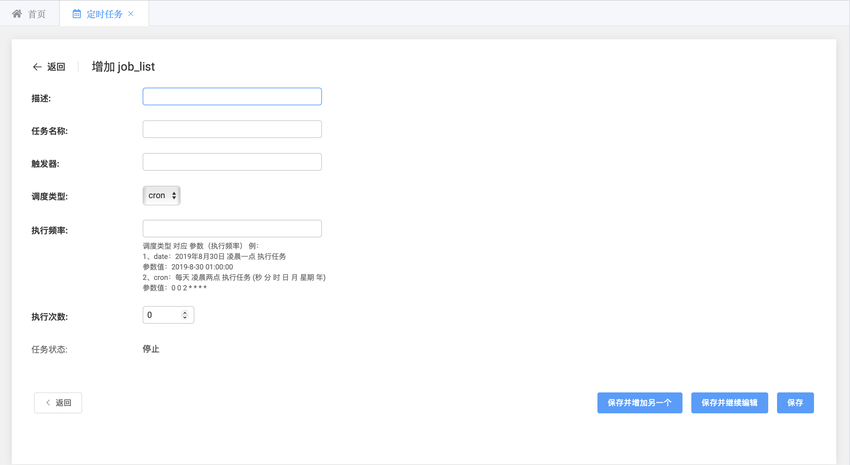850x465 pixels.
Task: Click the chevron icon in the bottom 返回 button
Action: [x=48, y=402]
